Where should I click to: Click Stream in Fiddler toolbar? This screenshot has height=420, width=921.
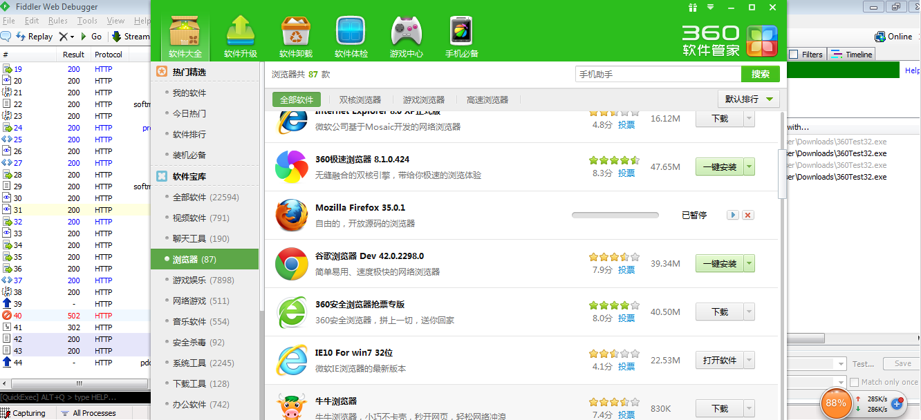click(x=131, y=36)
